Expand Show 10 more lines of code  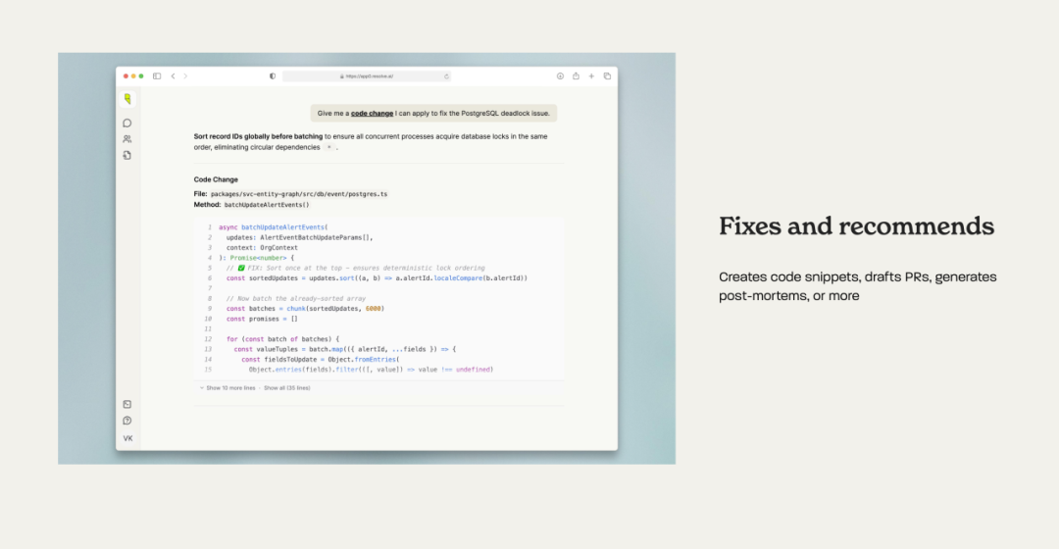[x=229, y=388]
